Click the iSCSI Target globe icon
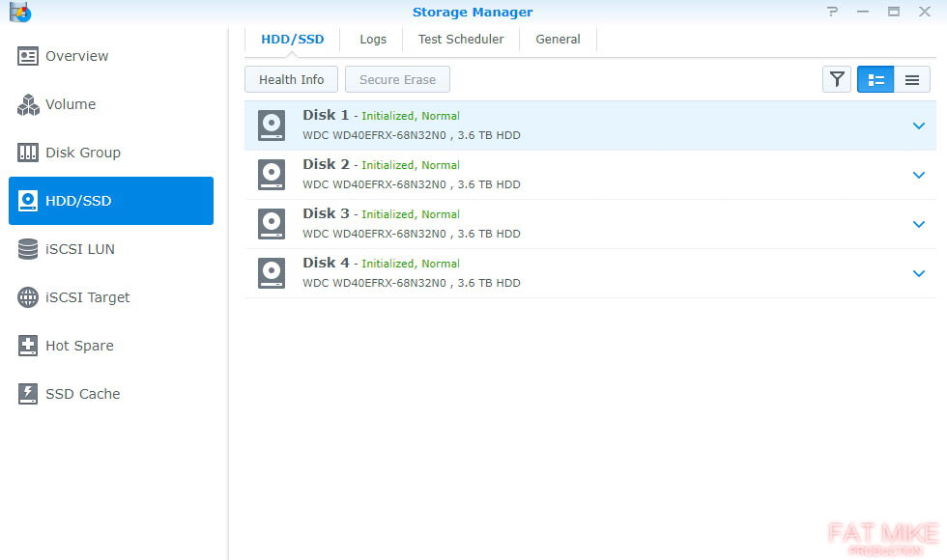The height and width of the screenshot is (560, 947). pyautogui.click(x=28, y=297)
